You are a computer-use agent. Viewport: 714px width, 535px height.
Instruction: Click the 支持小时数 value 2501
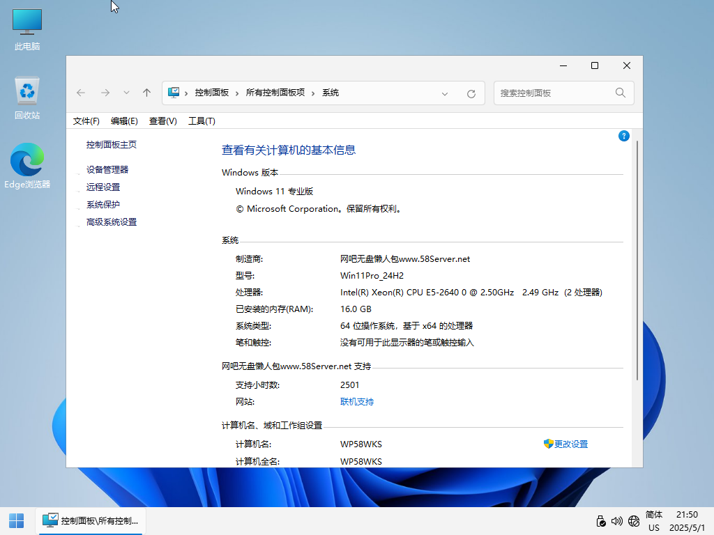tap(350, 385)
